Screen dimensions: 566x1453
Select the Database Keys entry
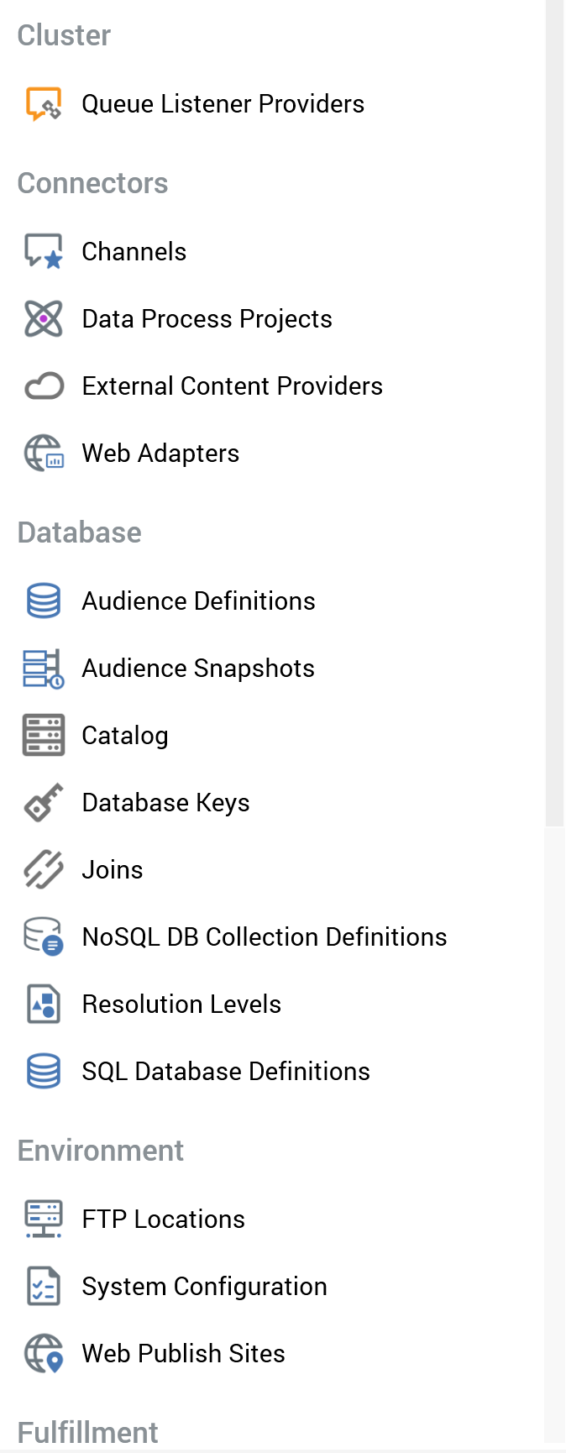point(165,803)
